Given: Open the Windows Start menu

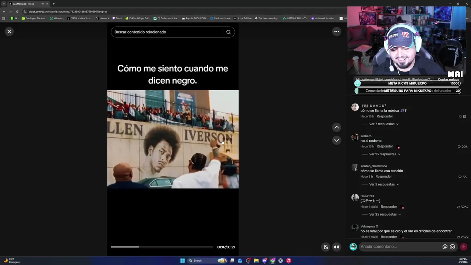Looking at the screenshot, I should [183, 261].
